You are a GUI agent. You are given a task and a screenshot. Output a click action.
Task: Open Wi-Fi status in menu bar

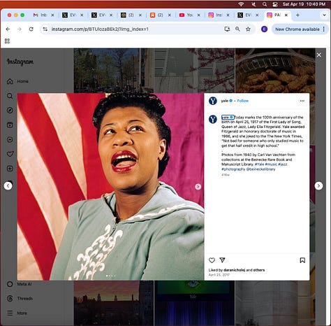click(241, 4)
